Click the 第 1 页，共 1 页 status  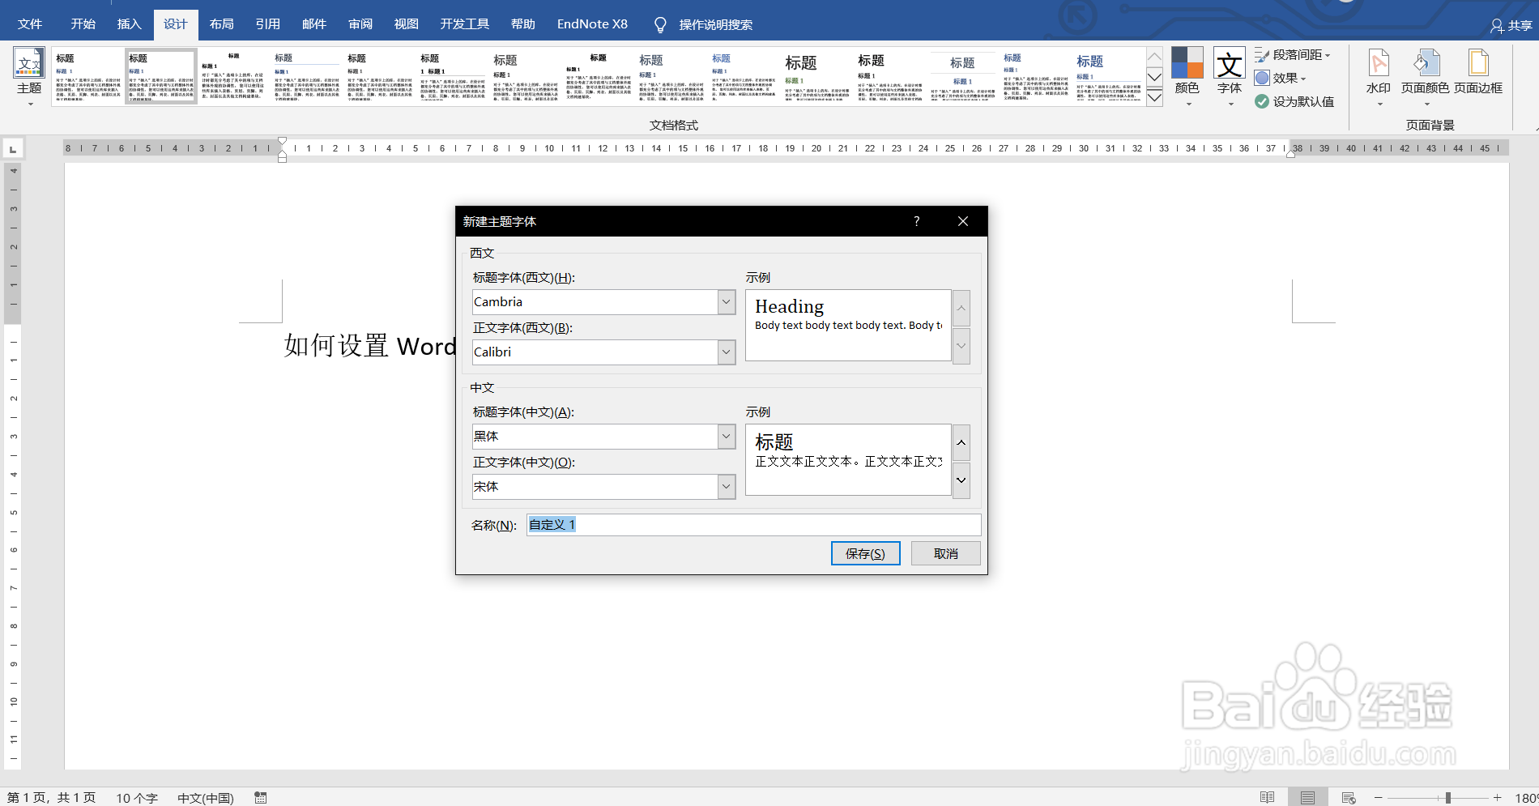[51, 798]
